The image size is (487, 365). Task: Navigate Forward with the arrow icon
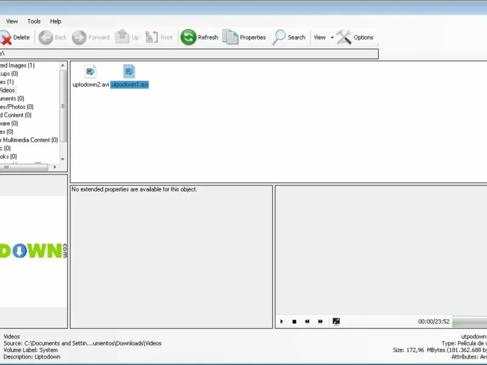point(91,38)
